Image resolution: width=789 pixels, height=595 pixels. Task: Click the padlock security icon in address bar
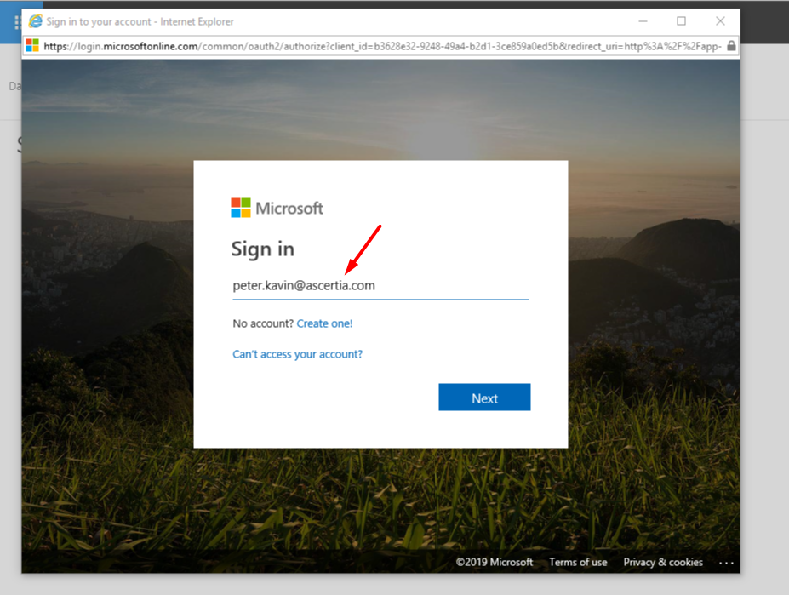point(731,46)
